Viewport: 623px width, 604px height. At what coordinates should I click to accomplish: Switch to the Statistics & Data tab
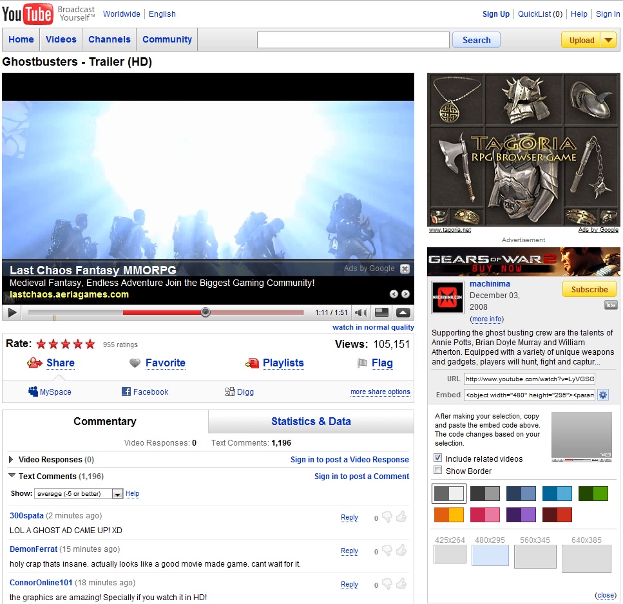(x=311, y=421)
